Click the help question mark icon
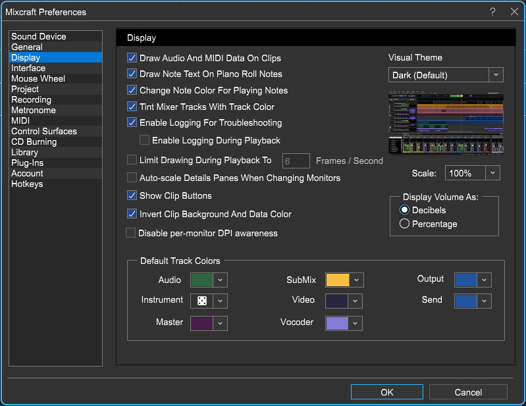Screen dimensions: 526x406 click(492, 12)
